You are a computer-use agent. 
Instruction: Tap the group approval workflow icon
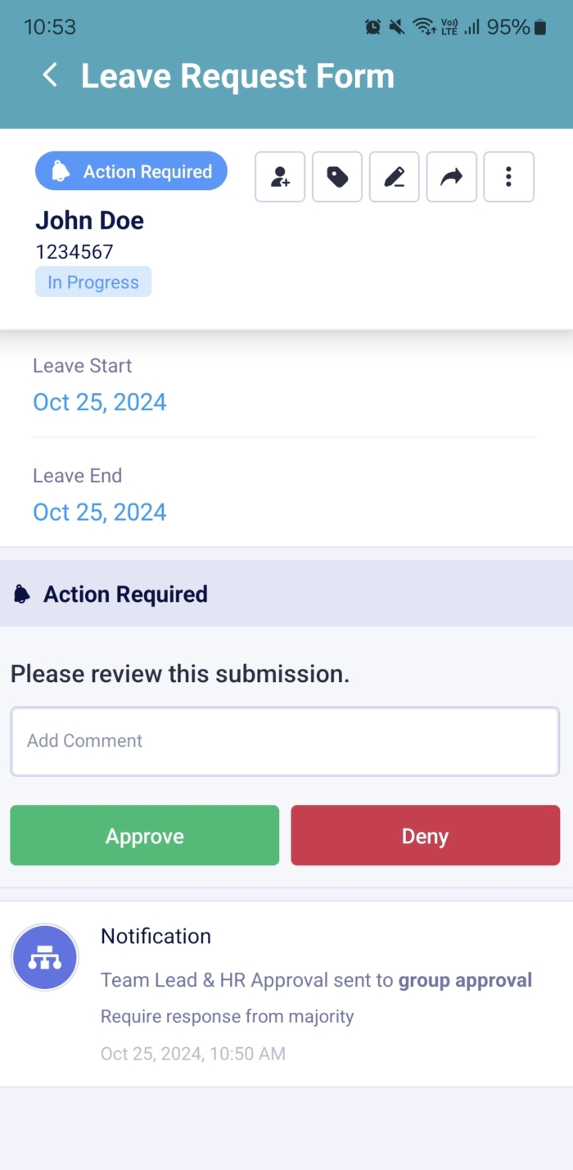point(45,959)
